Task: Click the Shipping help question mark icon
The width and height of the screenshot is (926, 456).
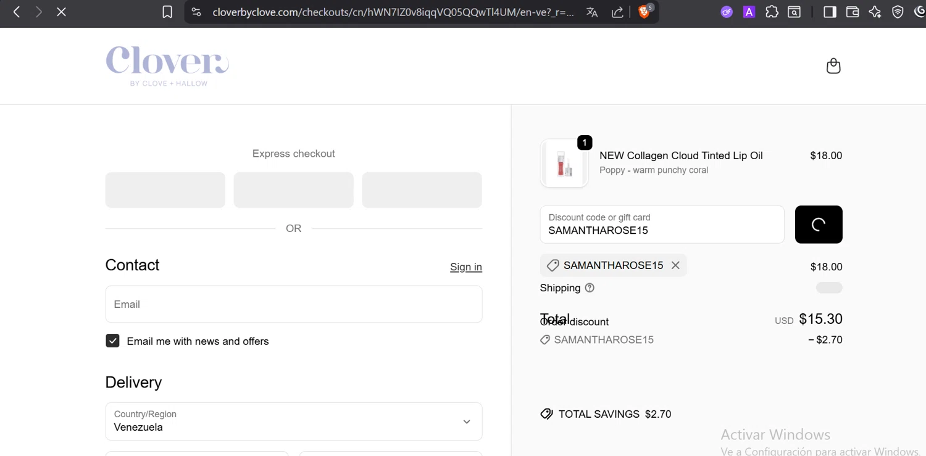Action: [x=590, y=288]
